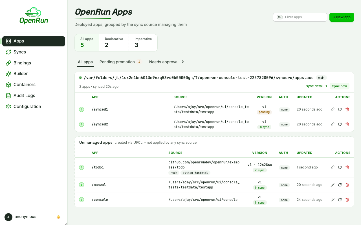Reload the /synced1 app

point(340,109)
